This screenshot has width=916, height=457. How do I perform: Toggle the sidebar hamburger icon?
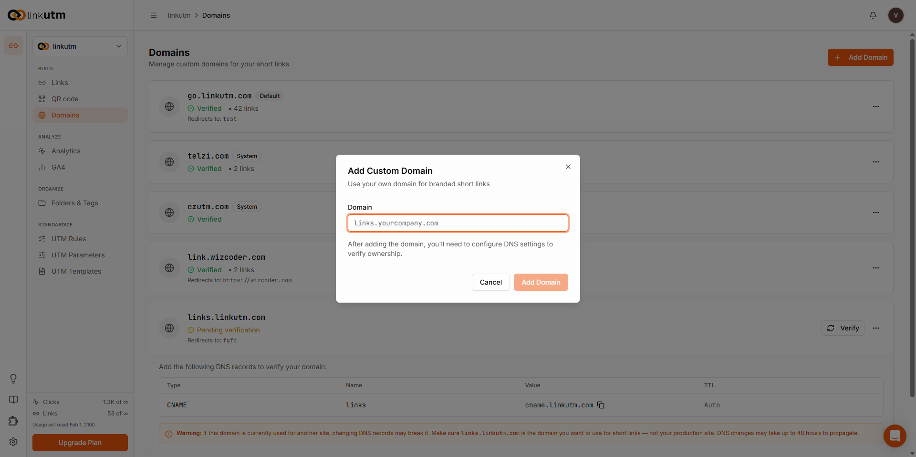tap(154, 15)
